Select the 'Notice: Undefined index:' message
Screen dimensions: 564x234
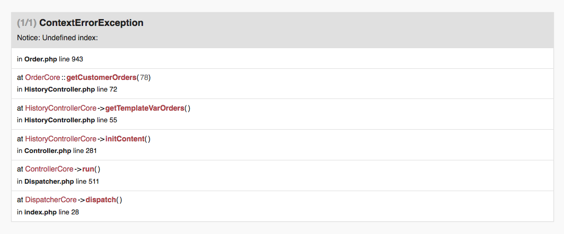pyautogui.click(x=58, y=38)
